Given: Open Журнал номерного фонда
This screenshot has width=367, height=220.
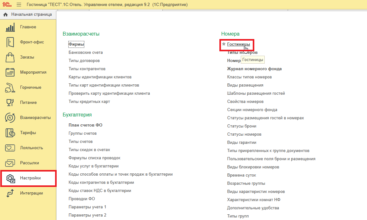Looking at the screenshot, I should pyautogui.click(x=254, y=69).
